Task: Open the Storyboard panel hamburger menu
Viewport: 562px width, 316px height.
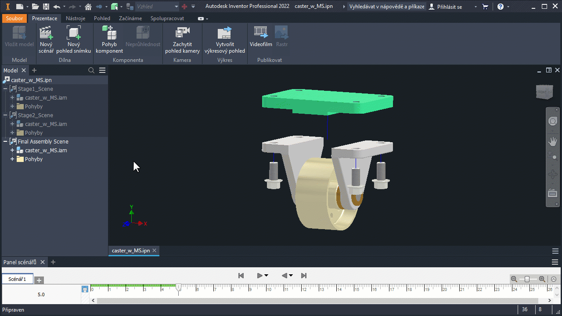Action: click(555, 262)
